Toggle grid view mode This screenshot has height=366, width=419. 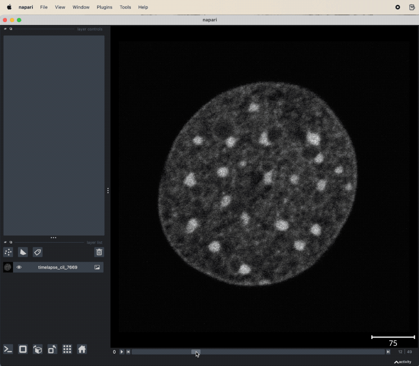[67, 349]
